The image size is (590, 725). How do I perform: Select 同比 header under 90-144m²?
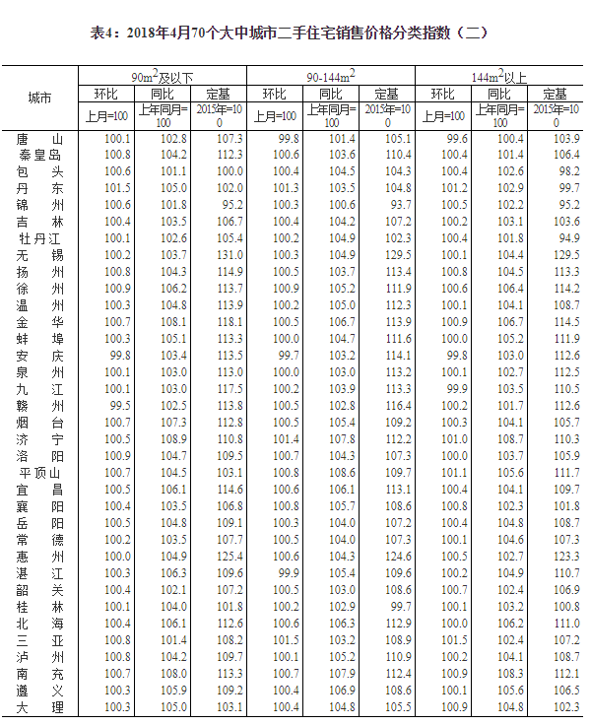click(x=331, y=95)
